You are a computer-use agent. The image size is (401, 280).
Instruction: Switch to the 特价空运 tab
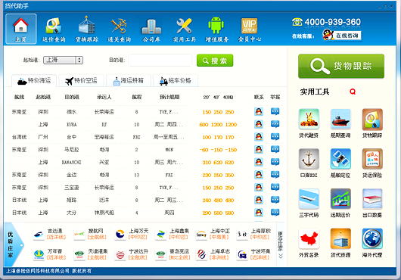81,81
